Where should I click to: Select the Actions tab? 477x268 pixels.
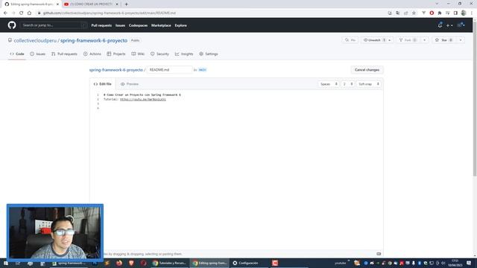point(92,54)
